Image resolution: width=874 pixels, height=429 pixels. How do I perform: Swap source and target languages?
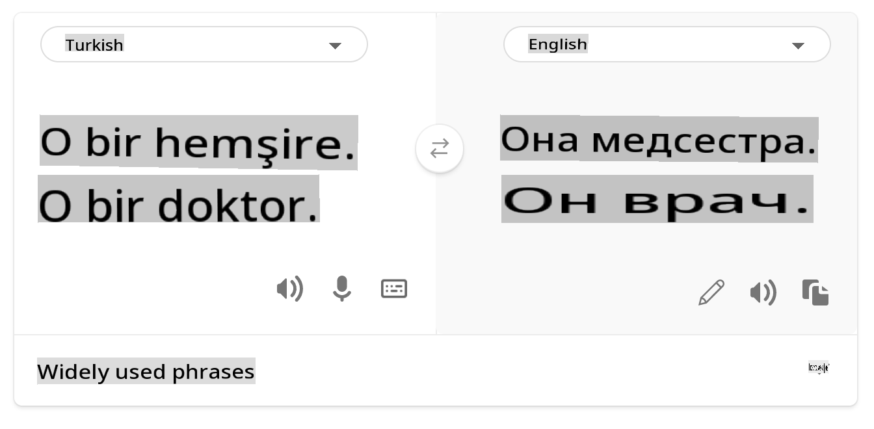(x=440, y=149)
